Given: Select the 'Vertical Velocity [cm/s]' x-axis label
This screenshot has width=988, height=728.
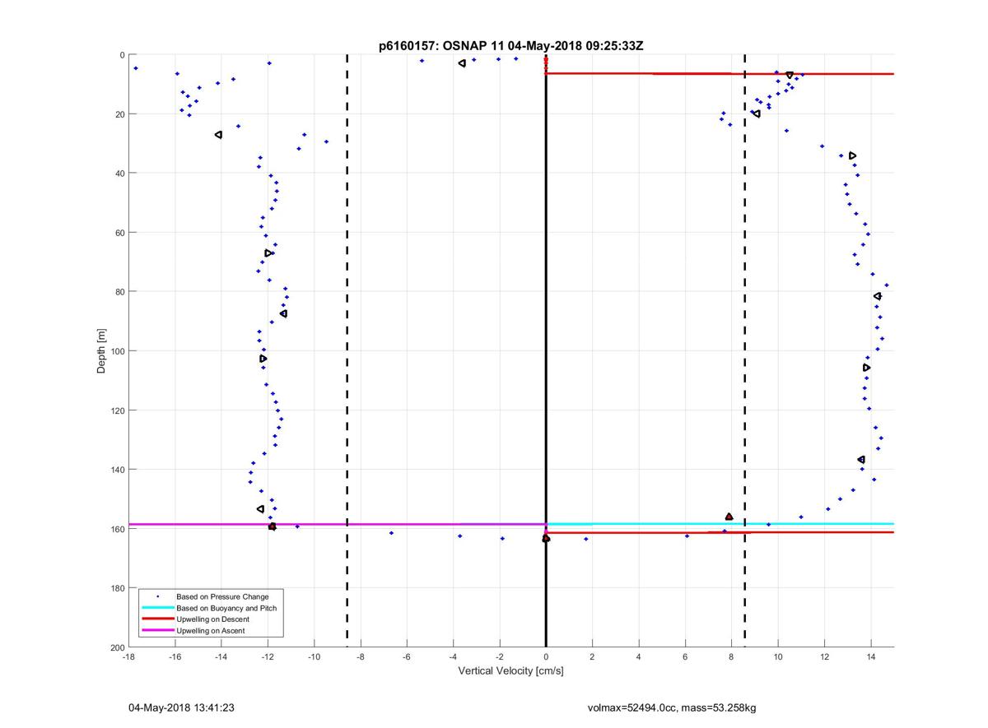Looking at the screenshot, I should [x=510, y=671].
